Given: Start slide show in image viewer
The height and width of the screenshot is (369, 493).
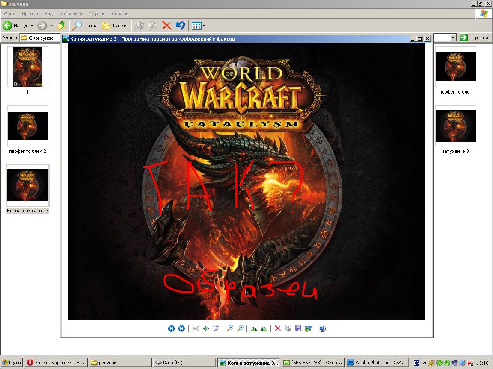Looking at the screenshot, I should point(216,328).
